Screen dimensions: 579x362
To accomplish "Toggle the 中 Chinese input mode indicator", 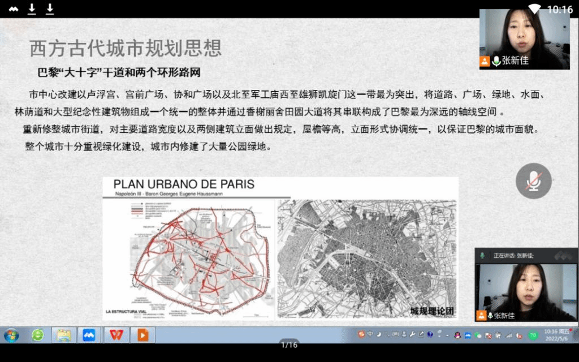I will coord(370,335).
